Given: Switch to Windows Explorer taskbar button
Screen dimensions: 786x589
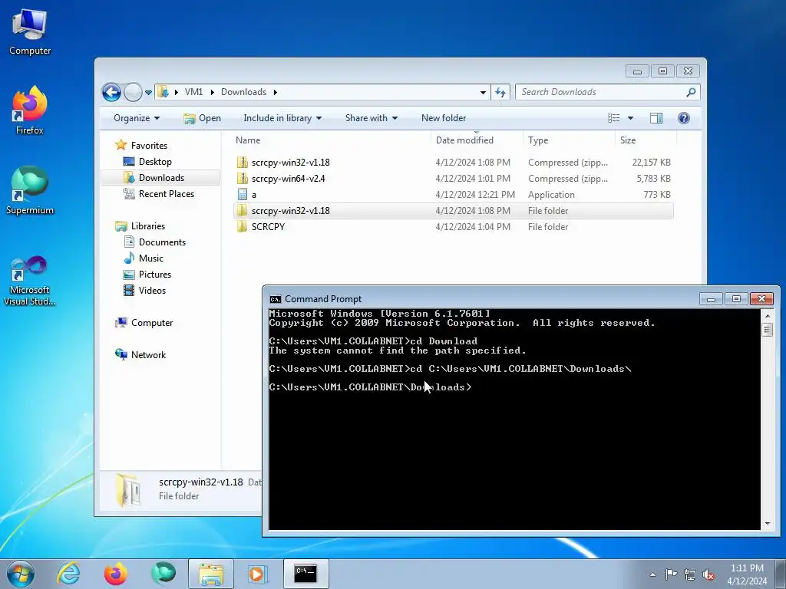Looking at the screenshot, I should (x=211, y=574).
